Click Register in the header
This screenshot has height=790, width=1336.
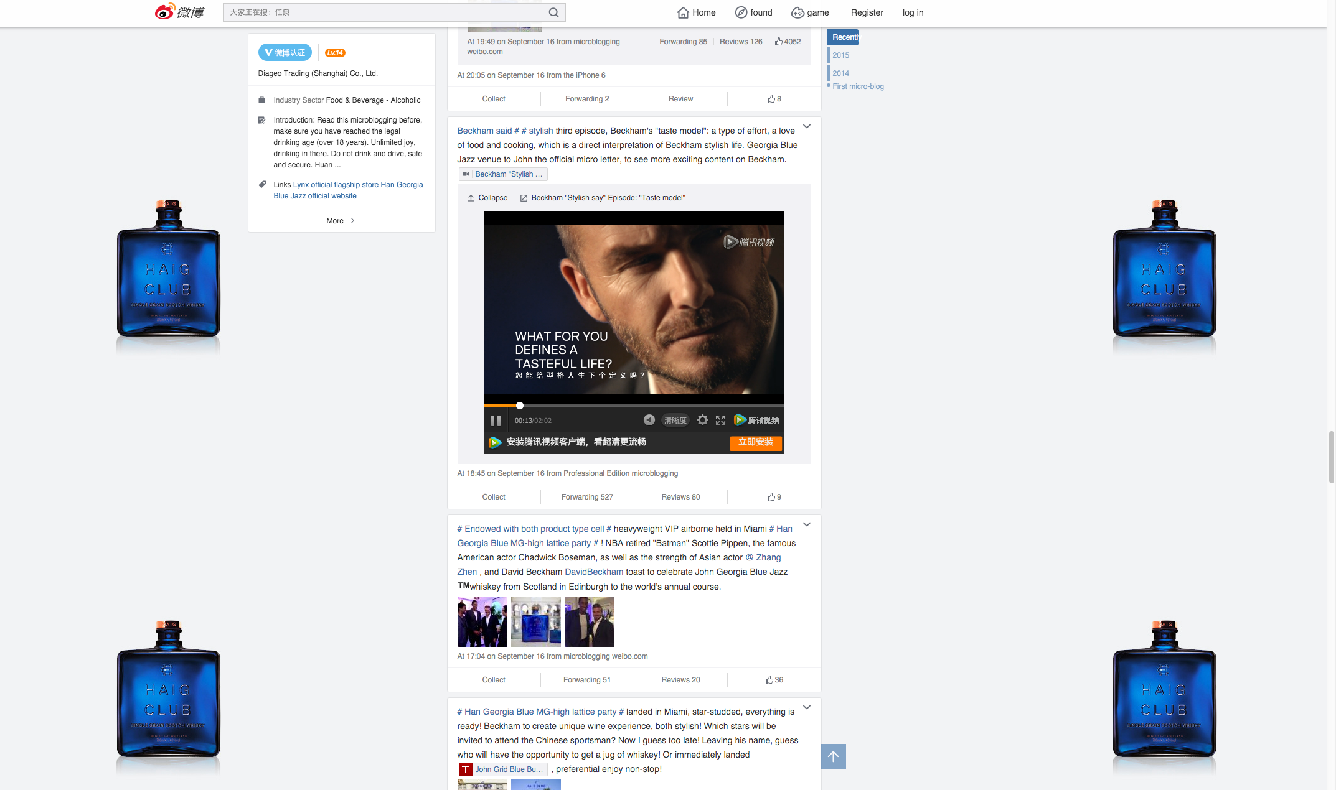click(x=867, y=12)
